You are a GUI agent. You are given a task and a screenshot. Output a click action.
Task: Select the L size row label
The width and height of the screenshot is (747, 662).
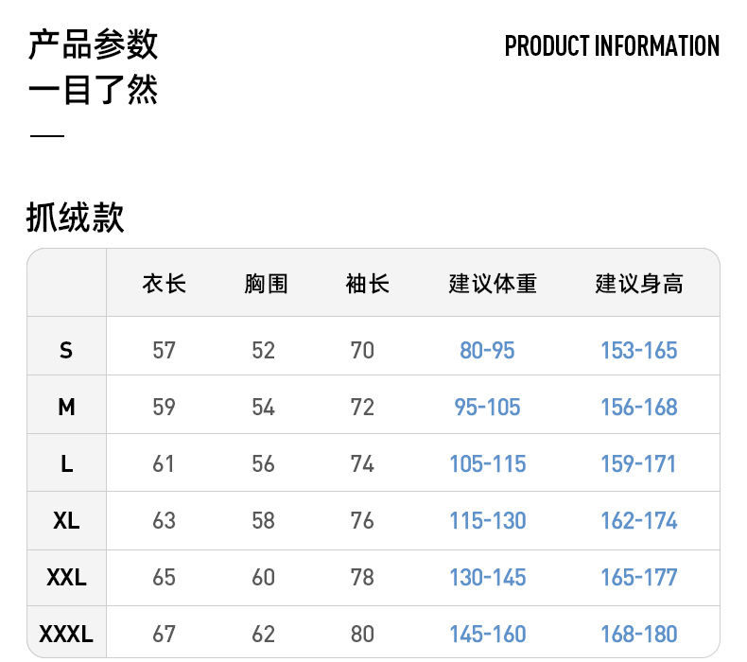[x=66, y=464]
